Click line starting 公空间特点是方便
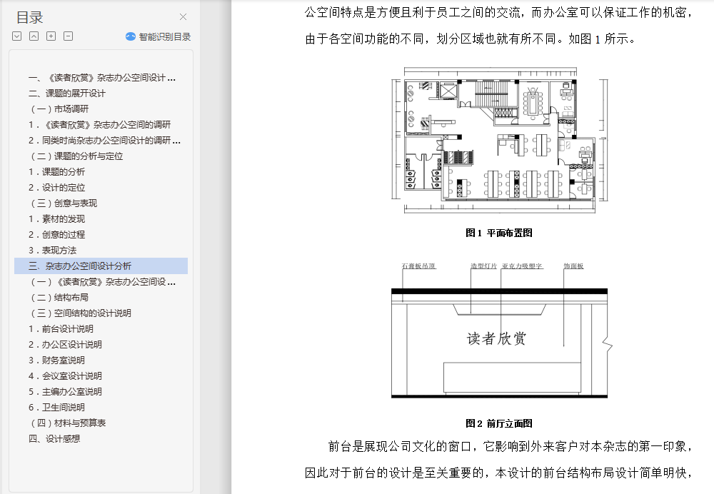 [499, 12]
